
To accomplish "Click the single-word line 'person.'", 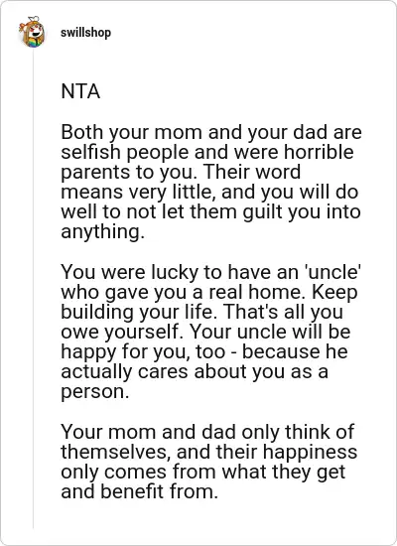I will point(95,392).
